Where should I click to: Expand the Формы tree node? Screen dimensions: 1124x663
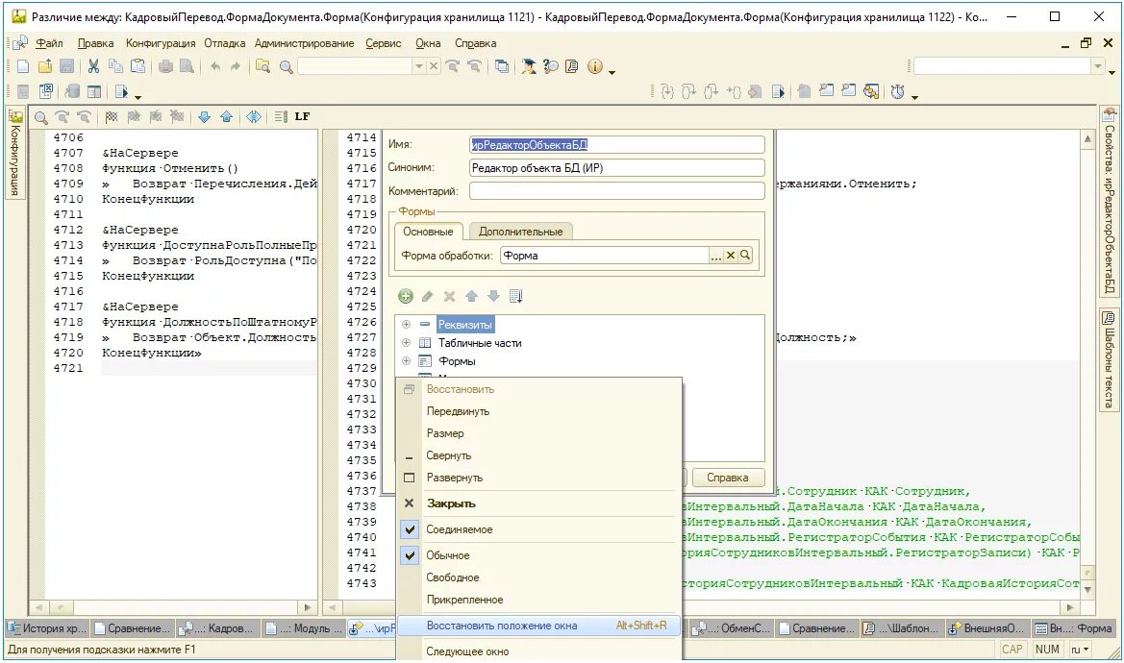click(x=406, y=361)
